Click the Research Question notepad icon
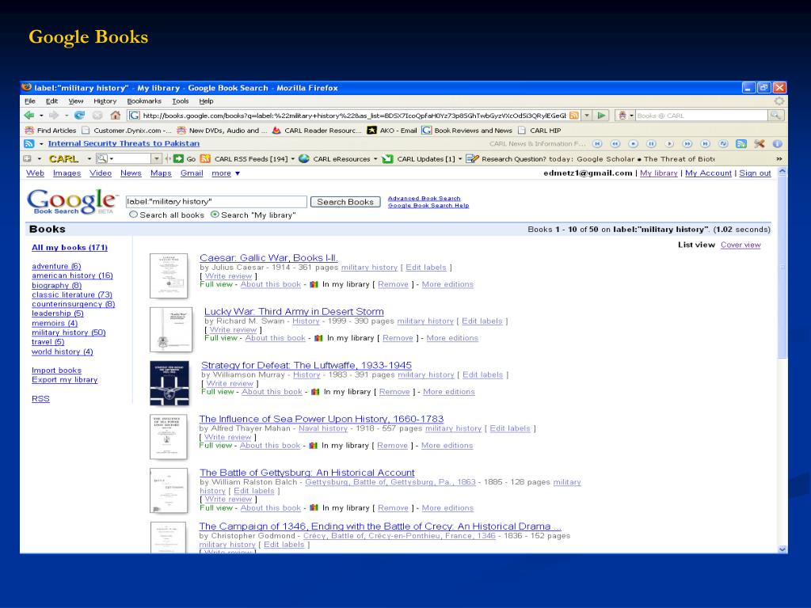Screen dimensions: 811x608 [472, 158]
